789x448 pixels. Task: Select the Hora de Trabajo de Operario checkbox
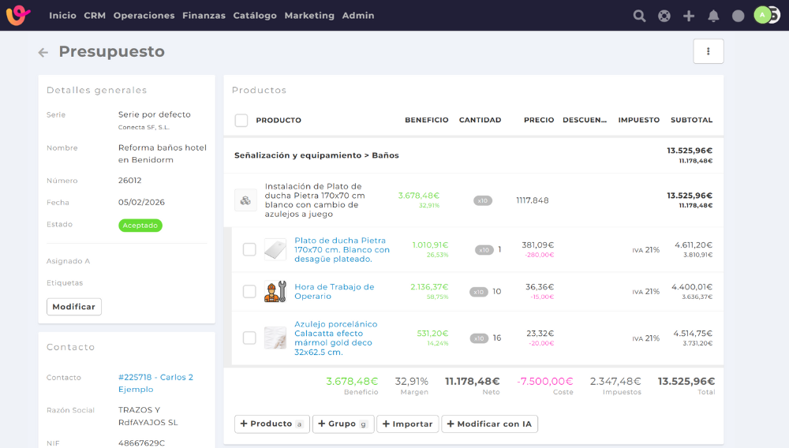pyautogui.click(x=249, y=292)
